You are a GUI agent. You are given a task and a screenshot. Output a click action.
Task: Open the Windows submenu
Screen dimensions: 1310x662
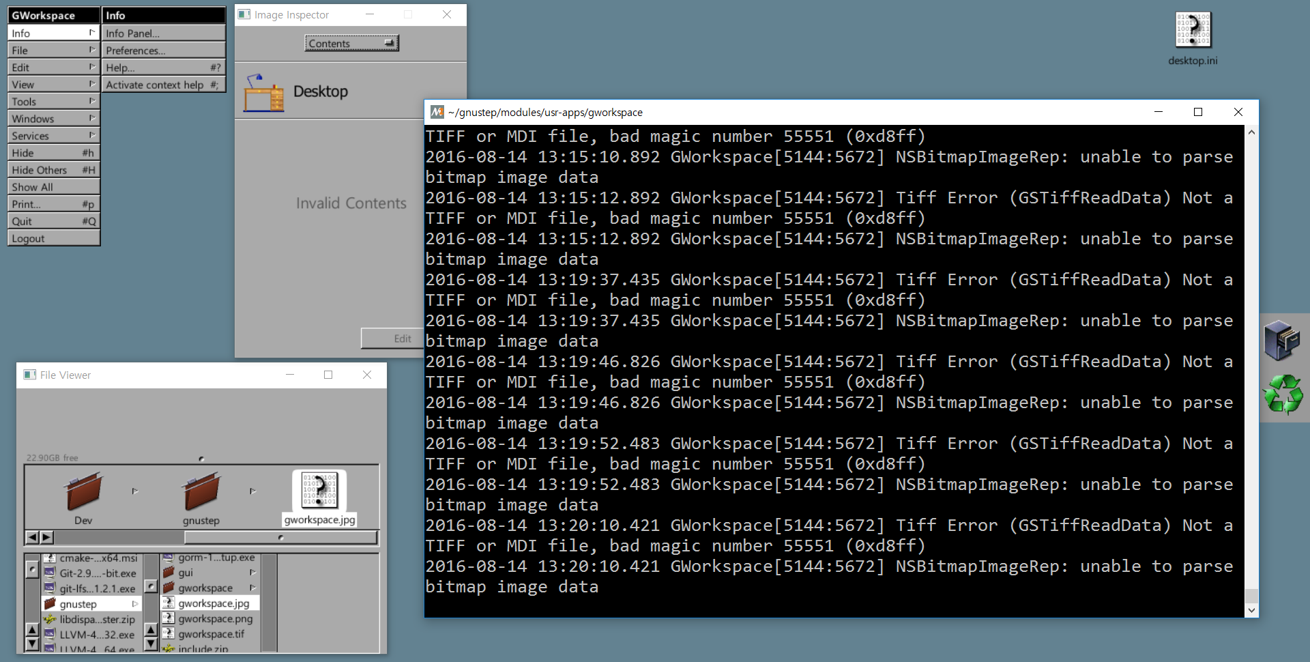(54, 119)
